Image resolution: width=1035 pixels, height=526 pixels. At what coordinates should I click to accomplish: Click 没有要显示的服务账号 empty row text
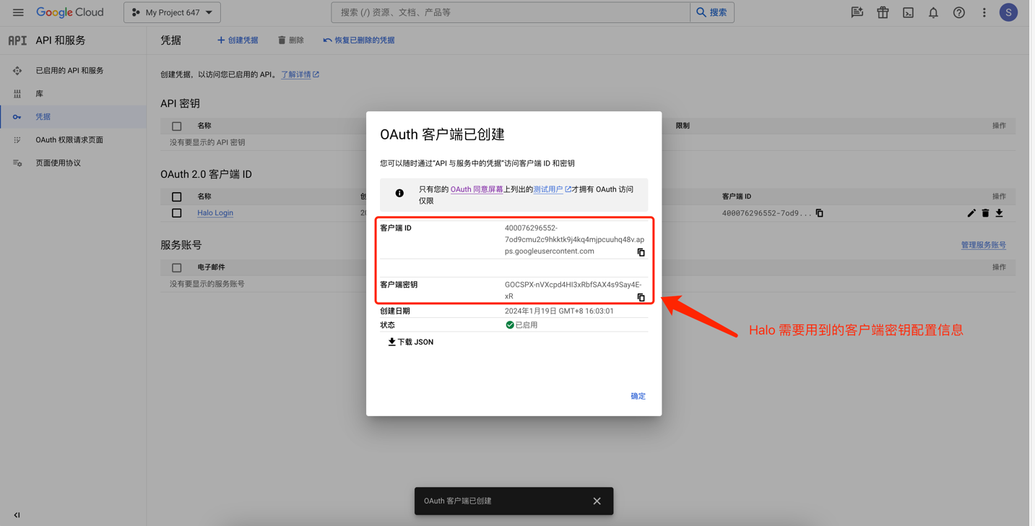click(x=207, y=284)
